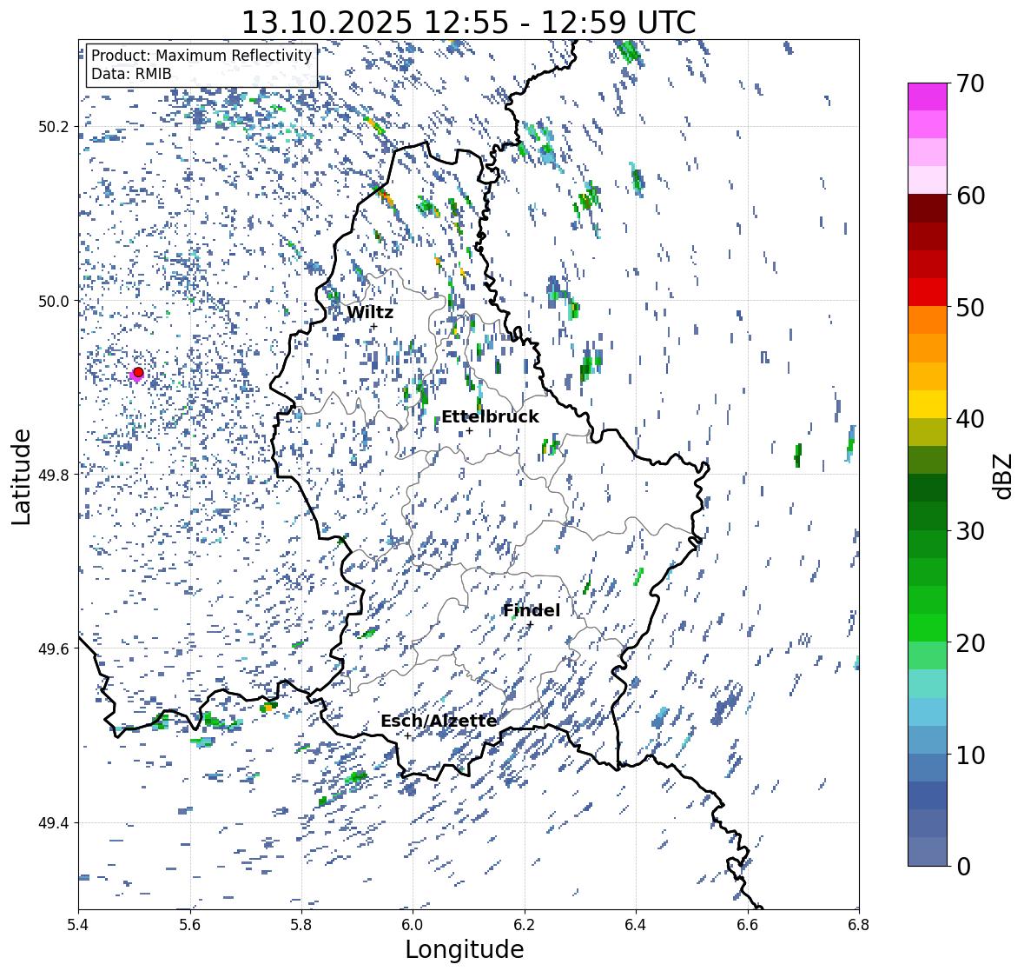Click the colorbar tick label 0
This screenshot has width=1024, height=971.
[x=963, y=867]
